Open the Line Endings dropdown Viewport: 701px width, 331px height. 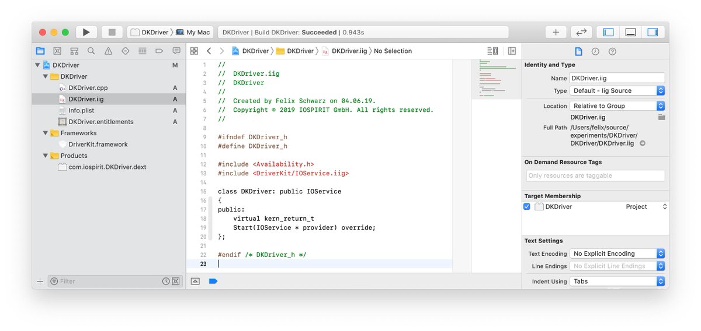click(617, 266)
